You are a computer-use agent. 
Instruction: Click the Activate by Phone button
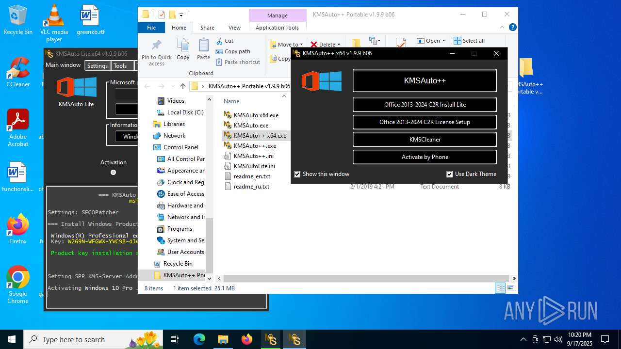click(x=425, y=157)
